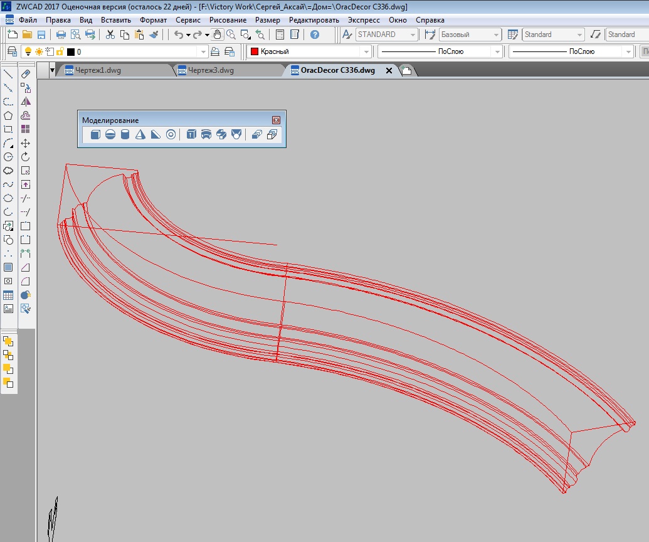Viewport: 649px width, 542px height.
Task: Click the black layer color swatch
Action: pyautogui.click(x=71, y=52)
